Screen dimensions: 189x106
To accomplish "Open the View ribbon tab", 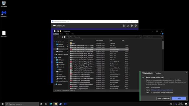I will [73, 34].
